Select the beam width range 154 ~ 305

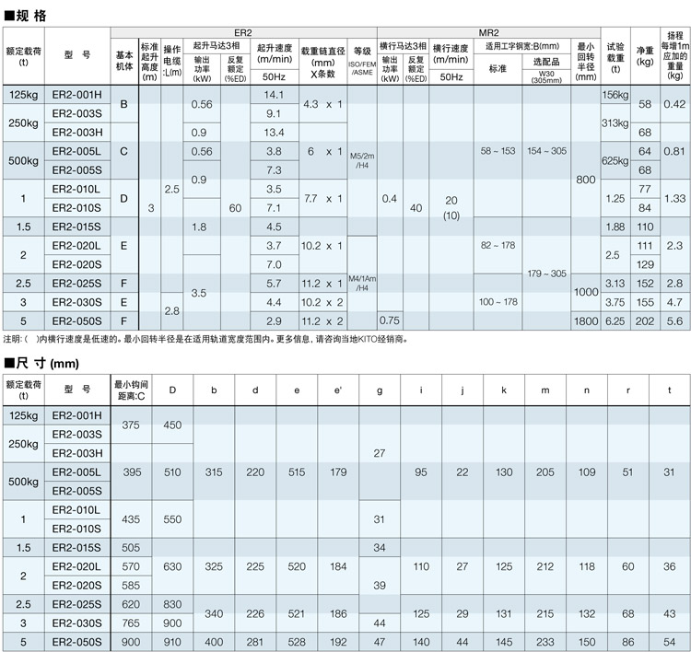(546, 151)
